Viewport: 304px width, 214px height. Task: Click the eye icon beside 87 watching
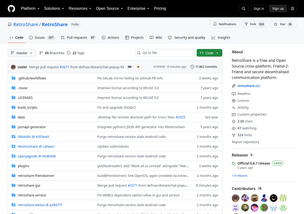(234, 128)
